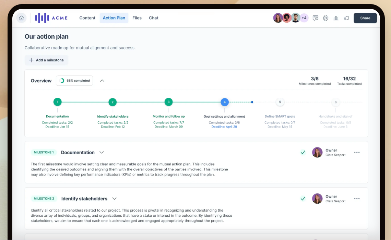
Task: Select timeline step 3 Monitor and follow up
Action: [168, 102]
